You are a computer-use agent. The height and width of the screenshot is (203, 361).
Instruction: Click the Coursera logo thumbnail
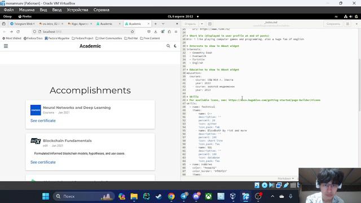pyautogui.click(x=36, y=110)
